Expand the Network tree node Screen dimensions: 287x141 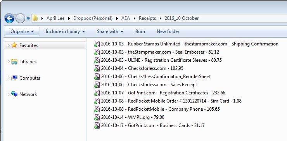coord(9,94)
